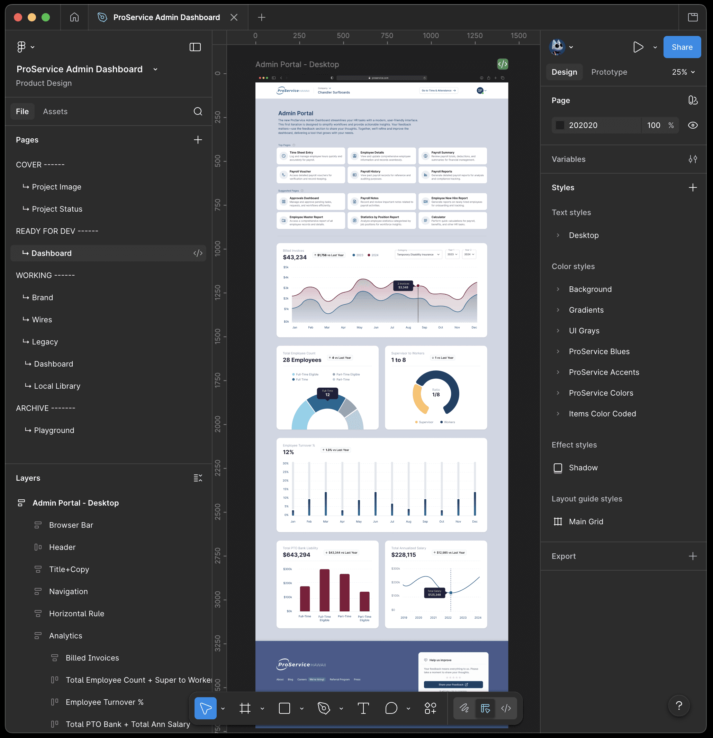713x738 pixels.
Task: Open variables settings icon
Action: point(692,159)
